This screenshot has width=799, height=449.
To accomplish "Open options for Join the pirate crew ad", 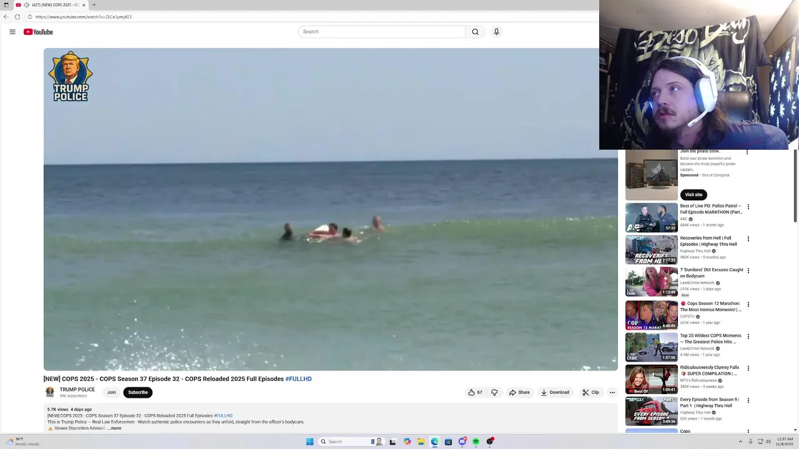I will pyautogui.click(x=747, y=152).
